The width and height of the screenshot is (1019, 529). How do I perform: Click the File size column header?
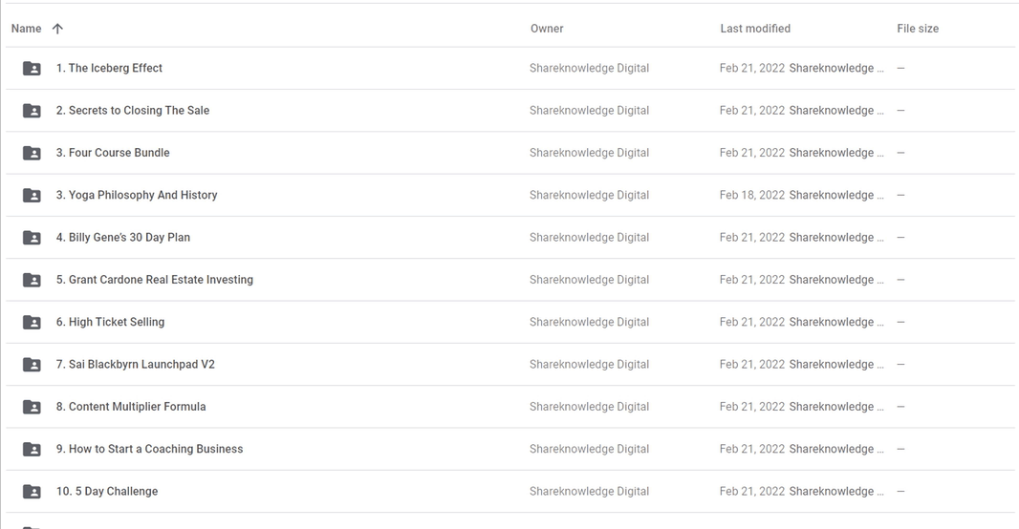click(x=918, y=29)
